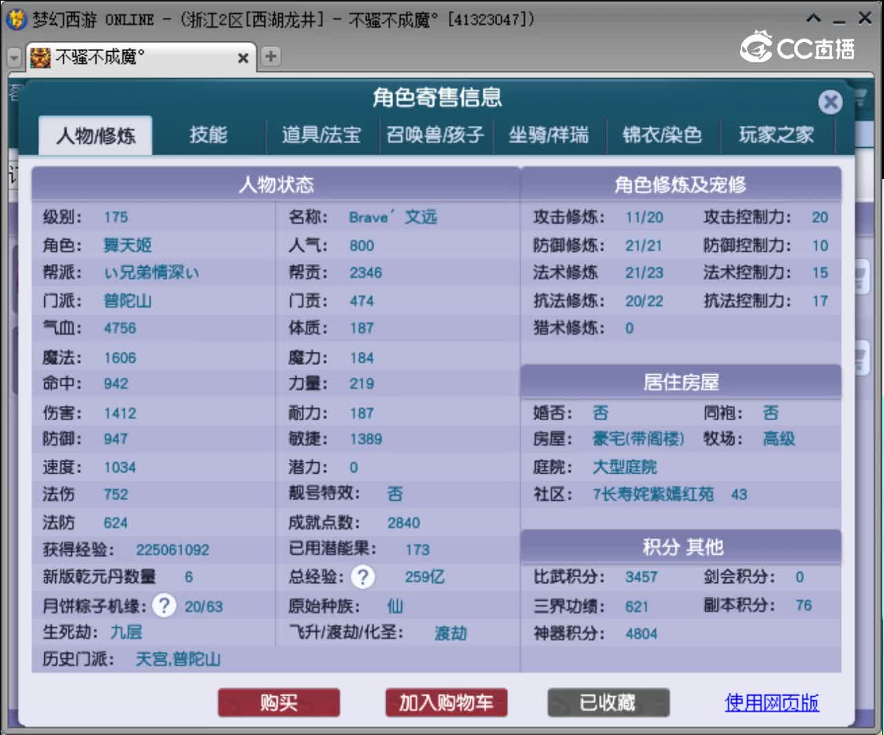Viewport: 884px width, 735px height.
Task: Click the 神器积分 value 4804
Action: tap(642, 633)
